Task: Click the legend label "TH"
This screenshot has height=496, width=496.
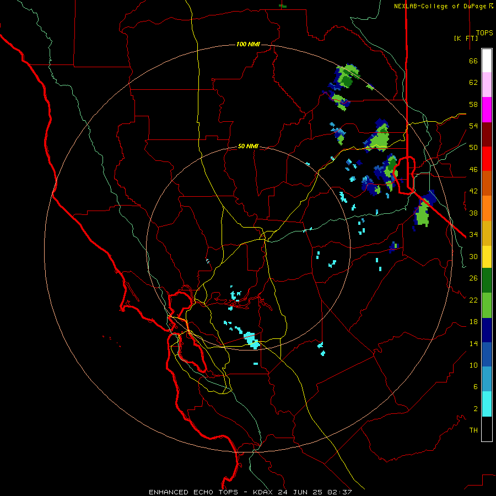Action: click(473, 430)
